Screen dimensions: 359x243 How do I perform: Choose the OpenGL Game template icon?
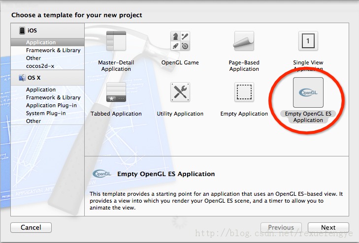[x=180, y=41]
